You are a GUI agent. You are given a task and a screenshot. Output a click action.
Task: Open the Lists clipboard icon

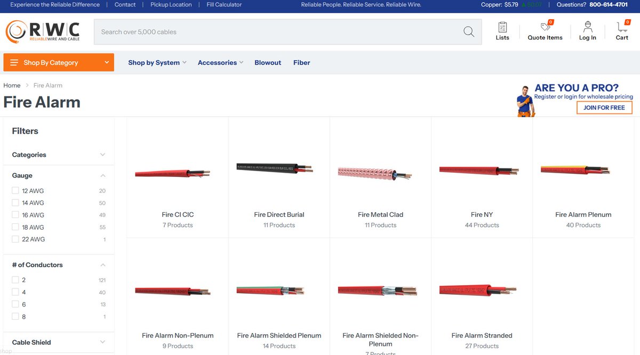tap(502, 27)
